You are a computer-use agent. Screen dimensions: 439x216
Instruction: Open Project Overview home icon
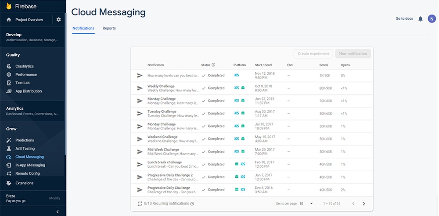tap(9, 20)
